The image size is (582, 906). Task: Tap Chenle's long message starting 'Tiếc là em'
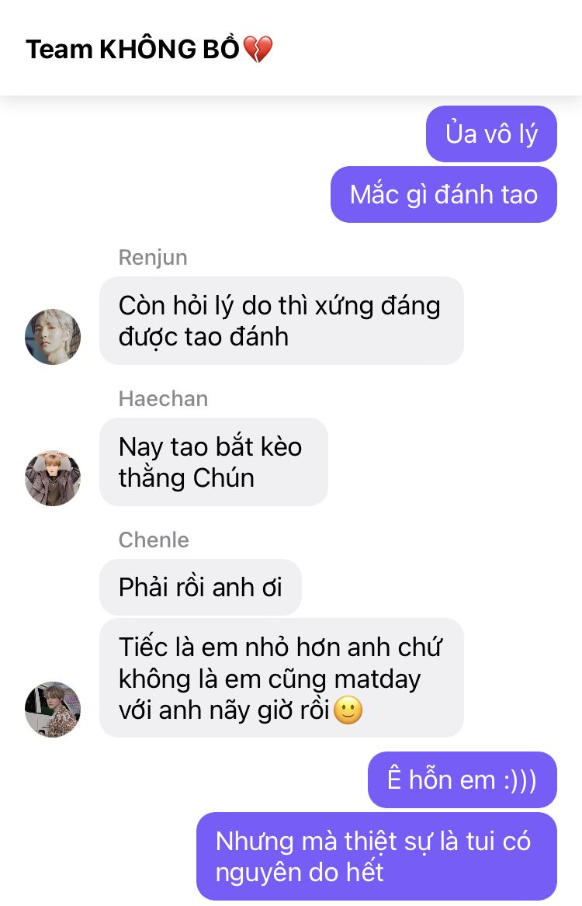point(281,679)
